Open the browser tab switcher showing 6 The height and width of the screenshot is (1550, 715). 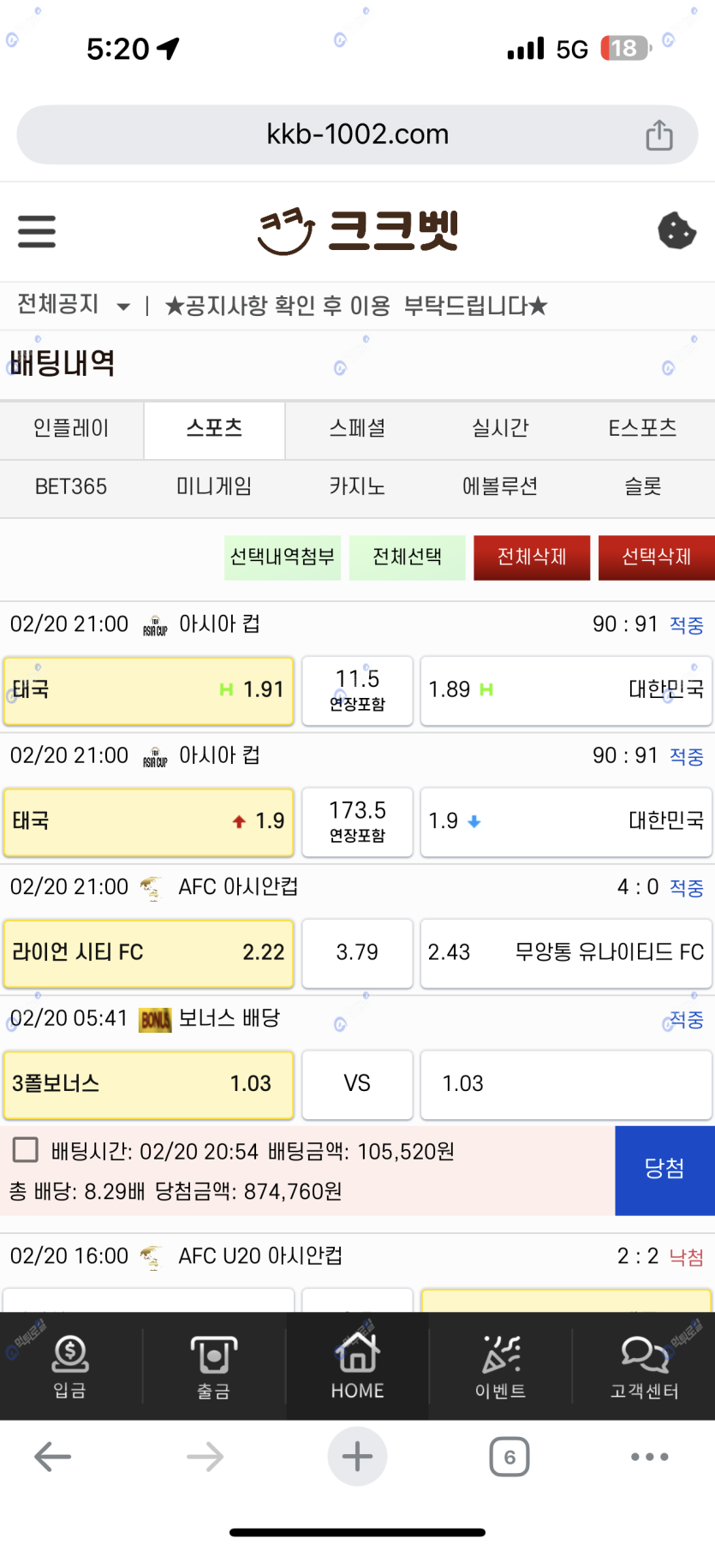pyautogui.click(x=509, y=1457)
